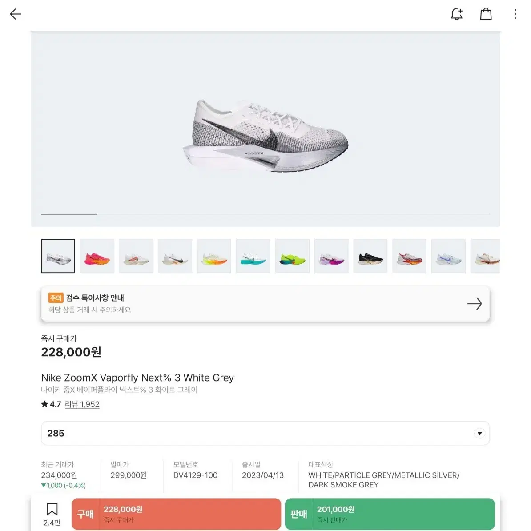Image resolution: width=531 pixels, height=531 pixels.
Task: Open the three-dot overflow menu
Action: 515,14
